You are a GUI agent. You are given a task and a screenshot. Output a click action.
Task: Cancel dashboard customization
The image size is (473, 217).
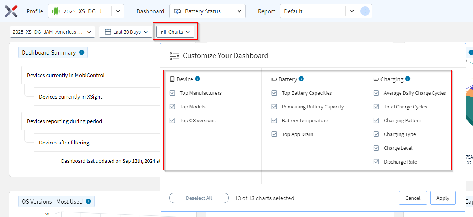[x=413, y=198]
